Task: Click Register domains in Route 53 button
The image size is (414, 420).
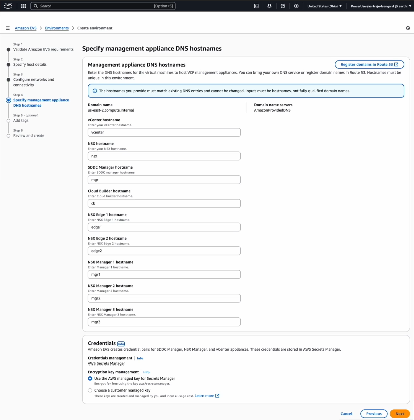Action: (x=369, y=64)
